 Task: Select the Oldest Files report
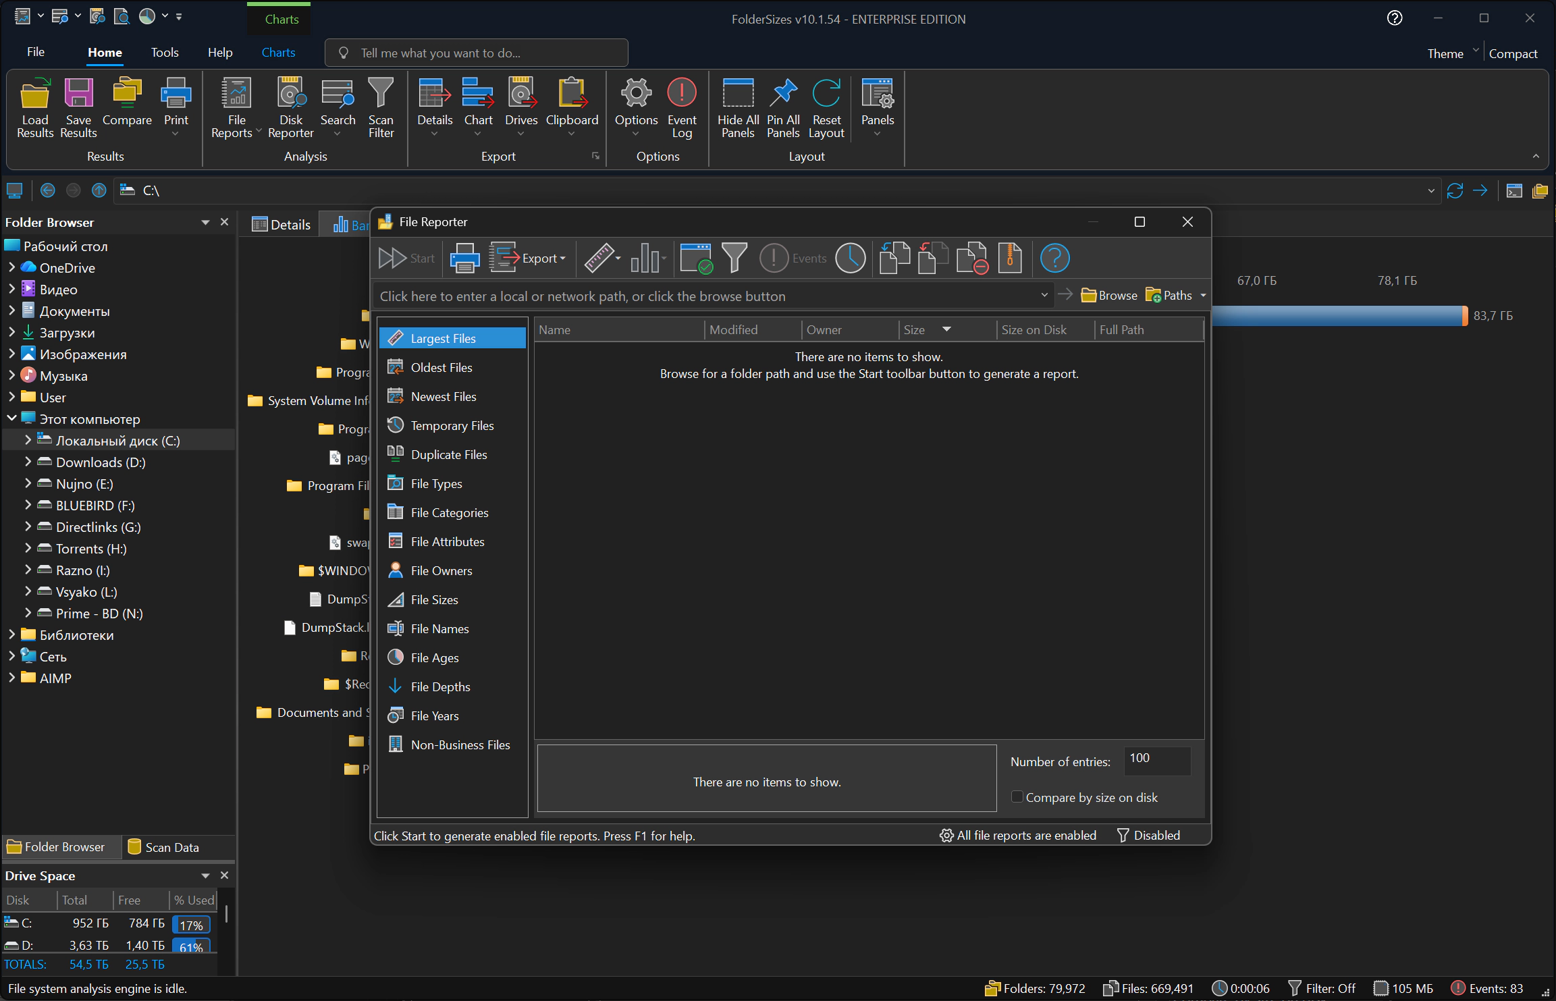click(x=452, y=367)
